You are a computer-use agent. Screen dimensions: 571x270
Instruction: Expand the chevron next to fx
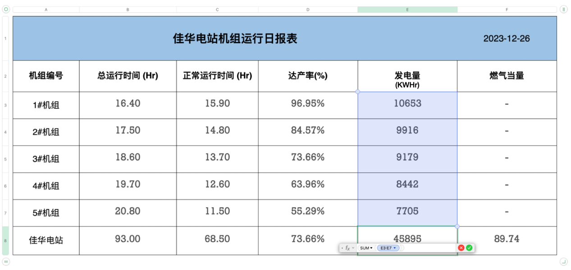[353, 248]
